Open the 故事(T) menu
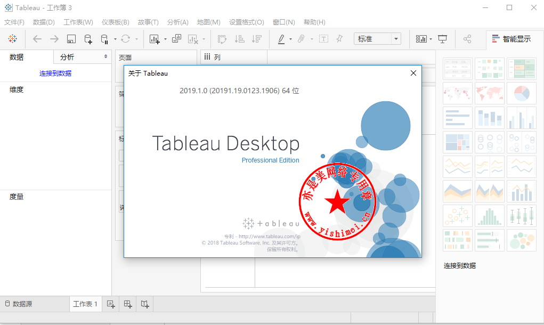Screen dimensions: 544x325 tap(148, 22)
